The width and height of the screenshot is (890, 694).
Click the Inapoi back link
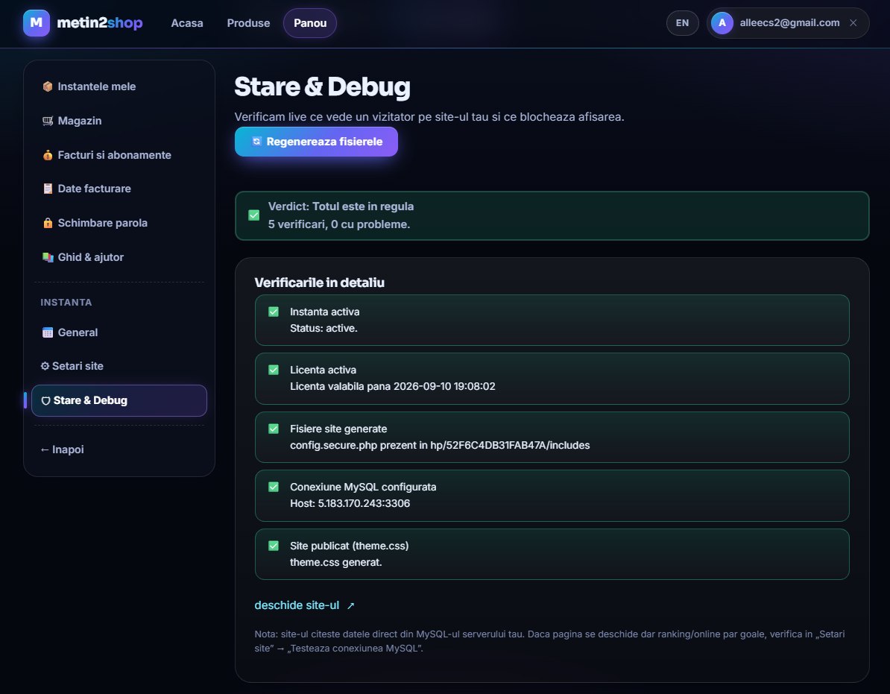point(63,449)
